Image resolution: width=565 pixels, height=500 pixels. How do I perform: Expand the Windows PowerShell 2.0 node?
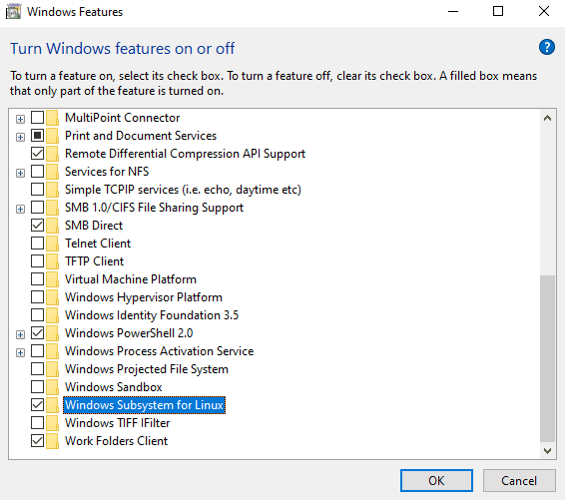21,334
